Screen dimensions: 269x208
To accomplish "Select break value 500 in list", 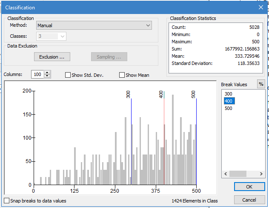I will [229, 108].
